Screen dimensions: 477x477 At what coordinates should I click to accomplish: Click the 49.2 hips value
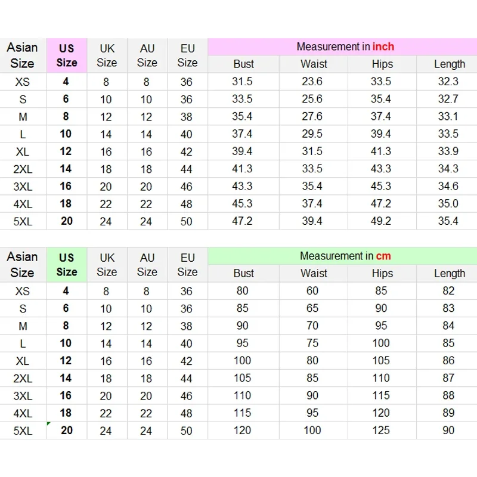pyautogui.click(x=381, y=221)
